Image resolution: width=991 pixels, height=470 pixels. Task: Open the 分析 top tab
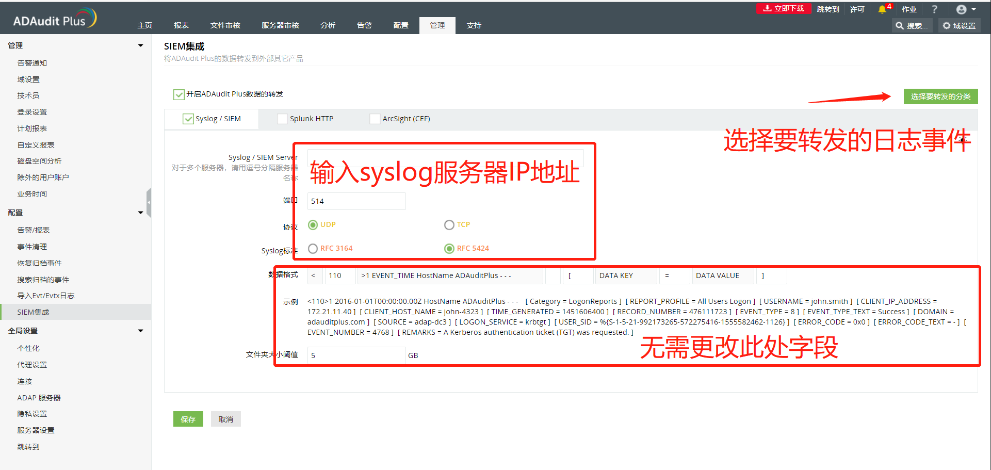(328, 25)
